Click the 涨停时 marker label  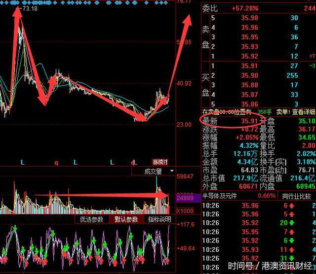click(160, 162)
